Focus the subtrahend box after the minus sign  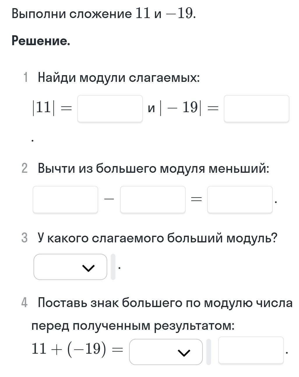[x=153, y=200]
